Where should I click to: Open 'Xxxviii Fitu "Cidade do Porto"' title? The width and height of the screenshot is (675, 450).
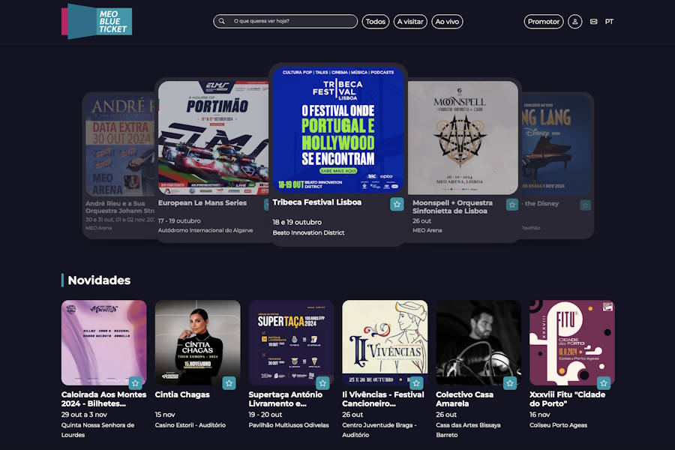coord(568,399)
